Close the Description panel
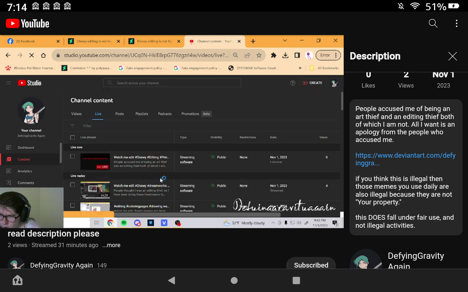This screenshot has height=292, width=468. [452, 56]
